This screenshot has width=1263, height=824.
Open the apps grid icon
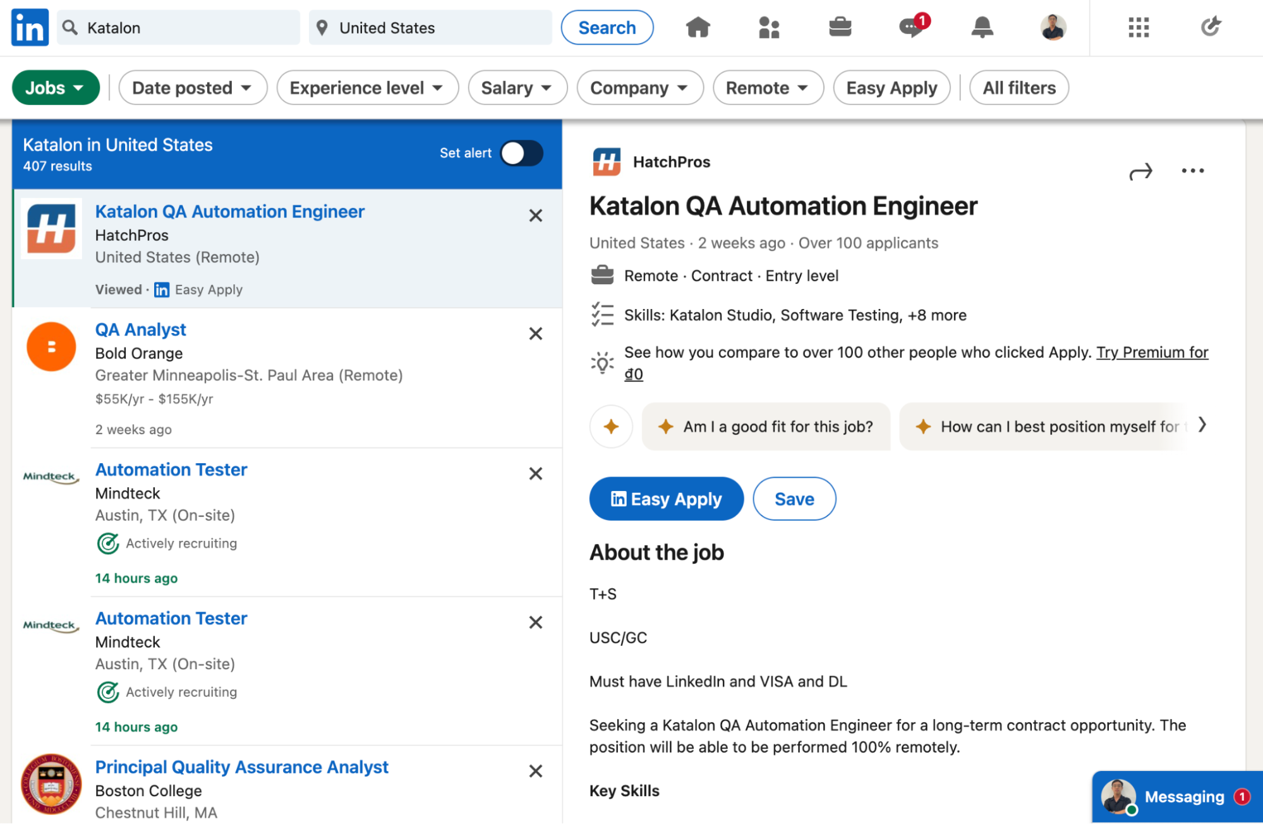tap(1139, 27)
